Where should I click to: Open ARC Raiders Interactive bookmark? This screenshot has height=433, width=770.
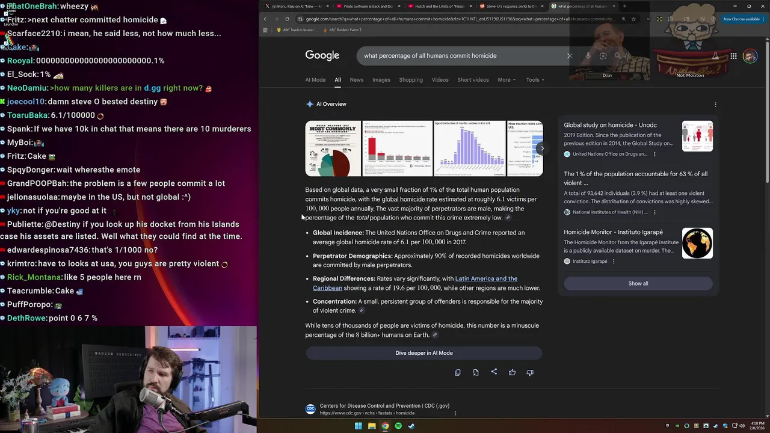[x=297, y=30]
